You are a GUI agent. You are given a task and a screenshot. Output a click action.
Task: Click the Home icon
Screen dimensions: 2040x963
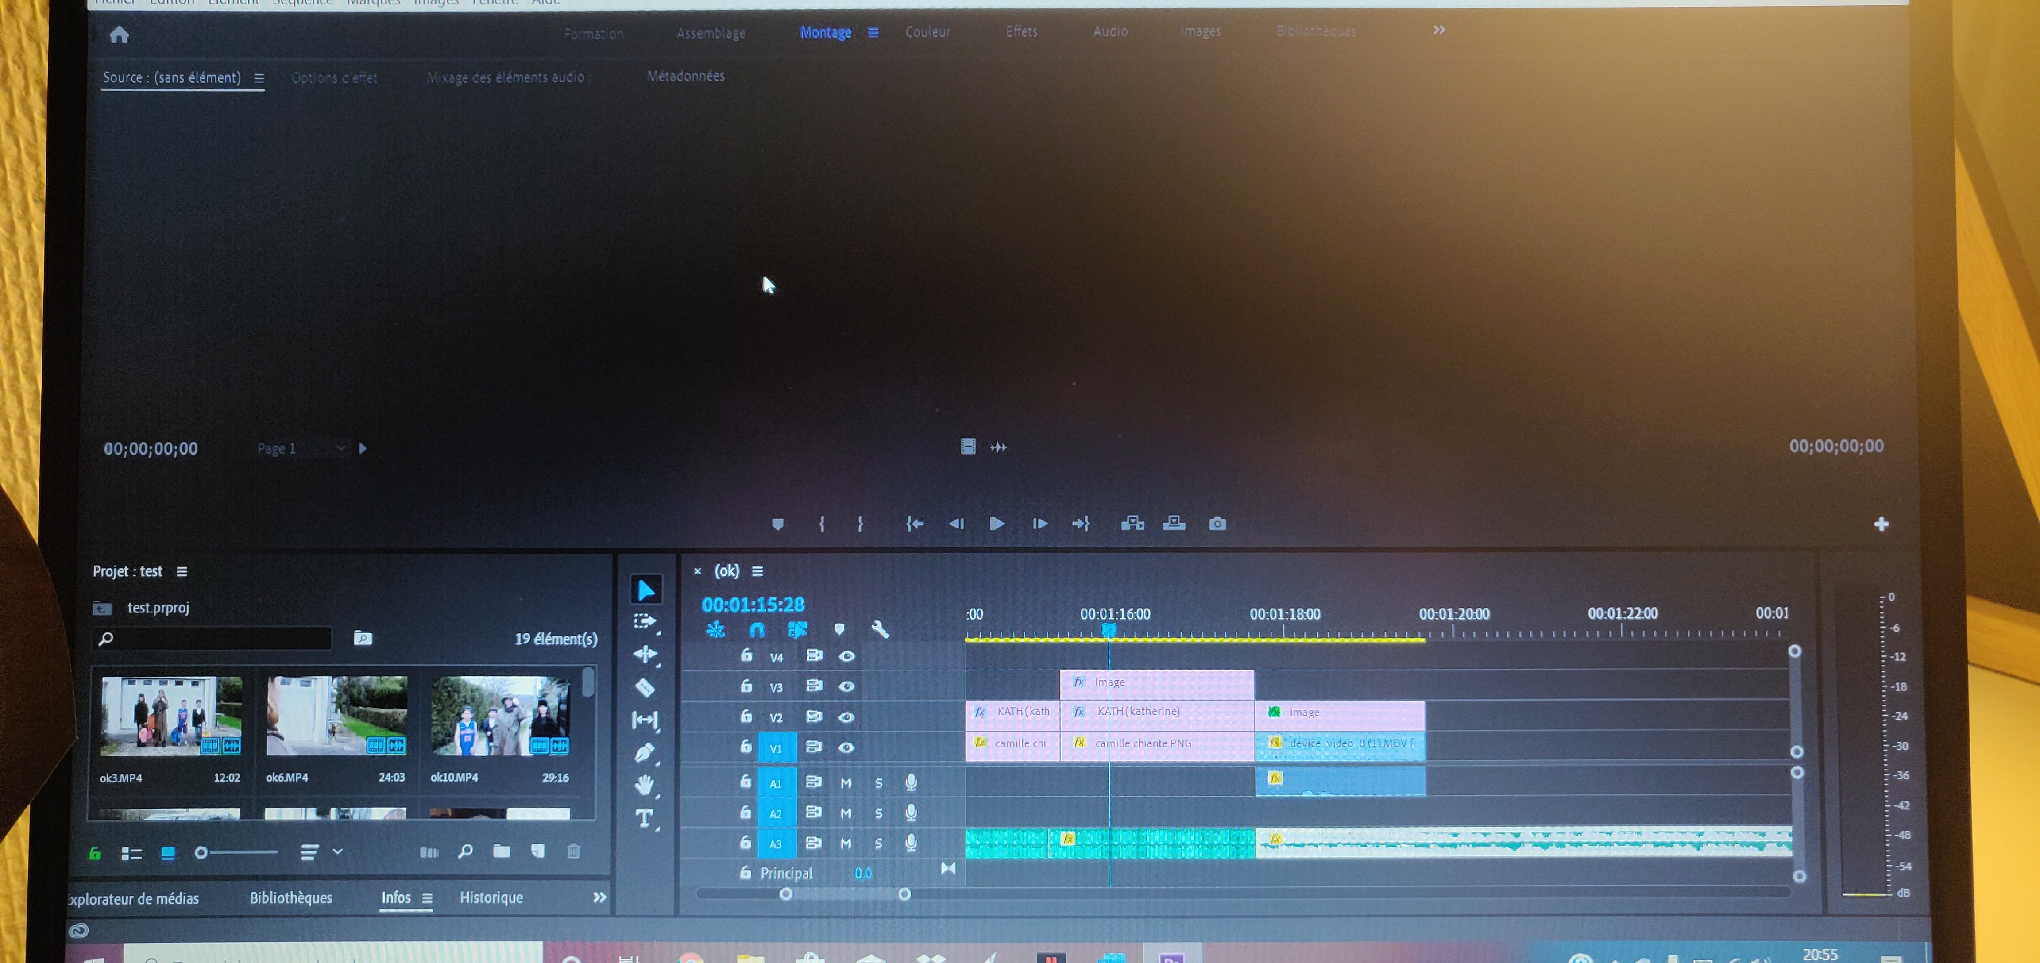[x=119, y=34]
